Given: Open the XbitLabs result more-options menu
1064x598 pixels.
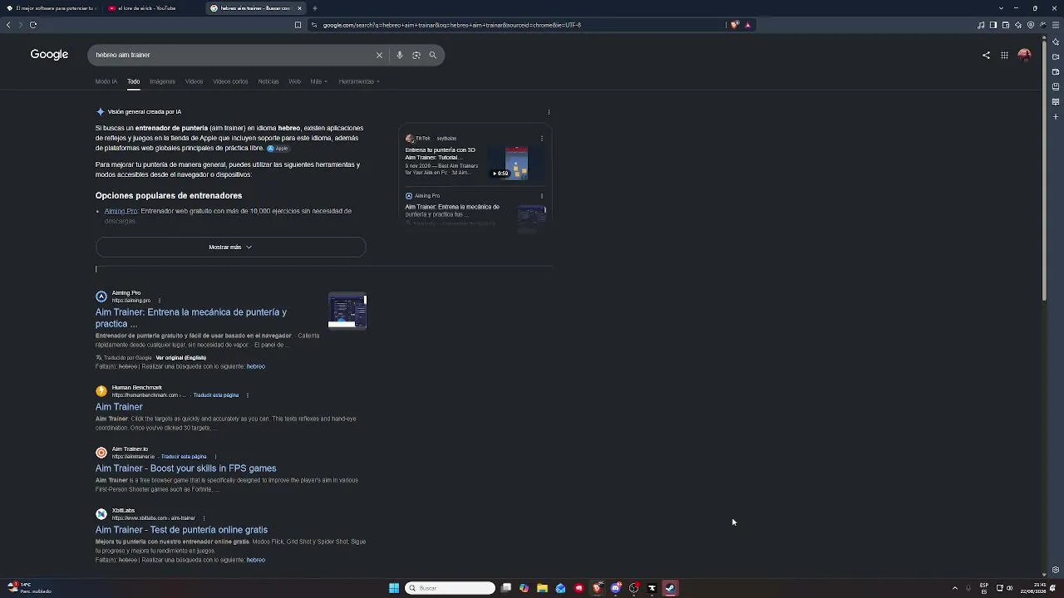Looking at the screenshot, I should click(204, 518).
